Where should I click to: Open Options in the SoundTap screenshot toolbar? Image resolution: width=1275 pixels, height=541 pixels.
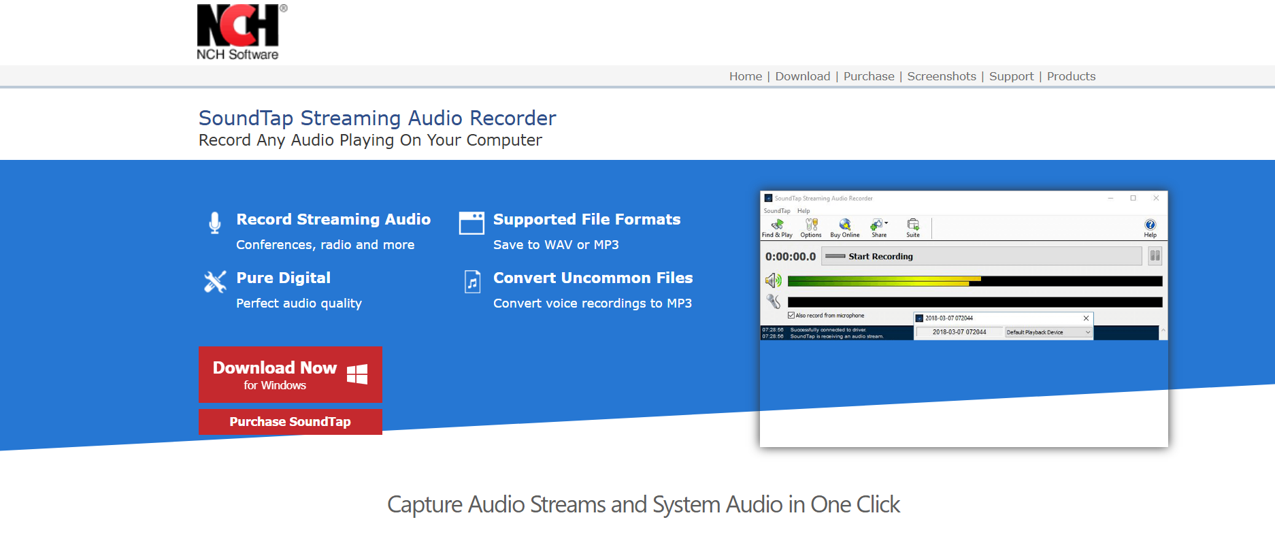point(811,228)
